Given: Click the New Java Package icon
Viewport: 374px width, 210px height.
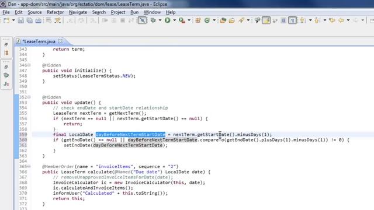Looking at the screenshot, I should click(198, 20).
